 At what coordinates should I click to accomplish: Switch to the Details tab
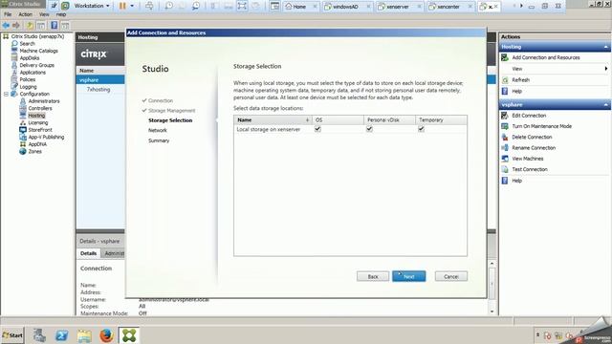(88, 253)
